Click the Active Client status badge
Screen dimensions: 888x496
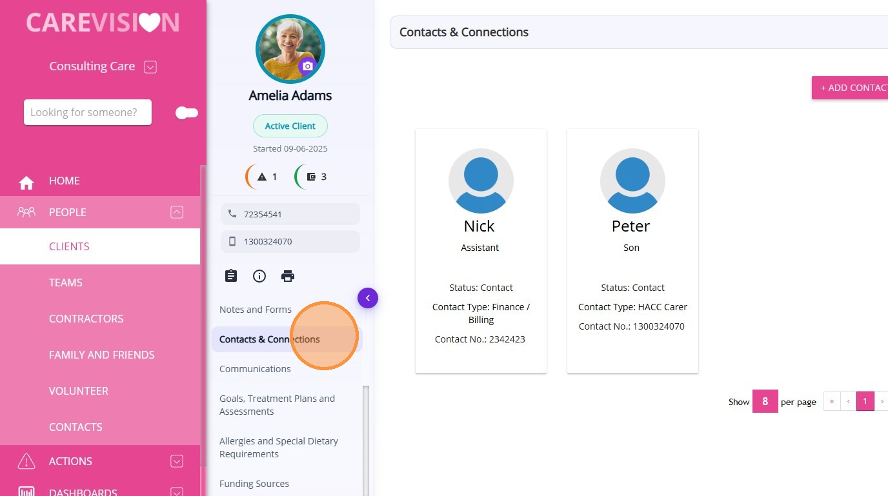290,126
